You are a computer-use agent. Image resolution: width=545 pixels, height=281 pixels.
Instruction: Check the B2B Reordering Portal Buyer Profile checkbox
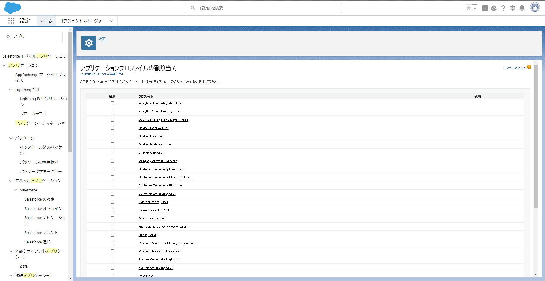[112, 120]
